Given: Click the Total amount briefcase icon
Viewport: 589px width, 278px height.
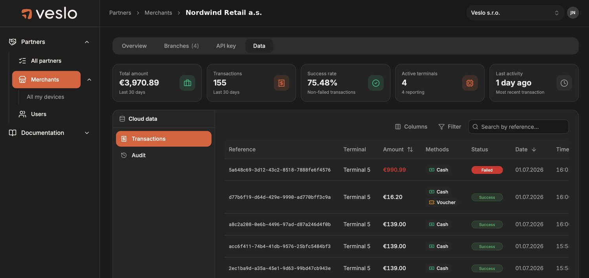Looking at the screenshot, I should click(x=187, y=83).
